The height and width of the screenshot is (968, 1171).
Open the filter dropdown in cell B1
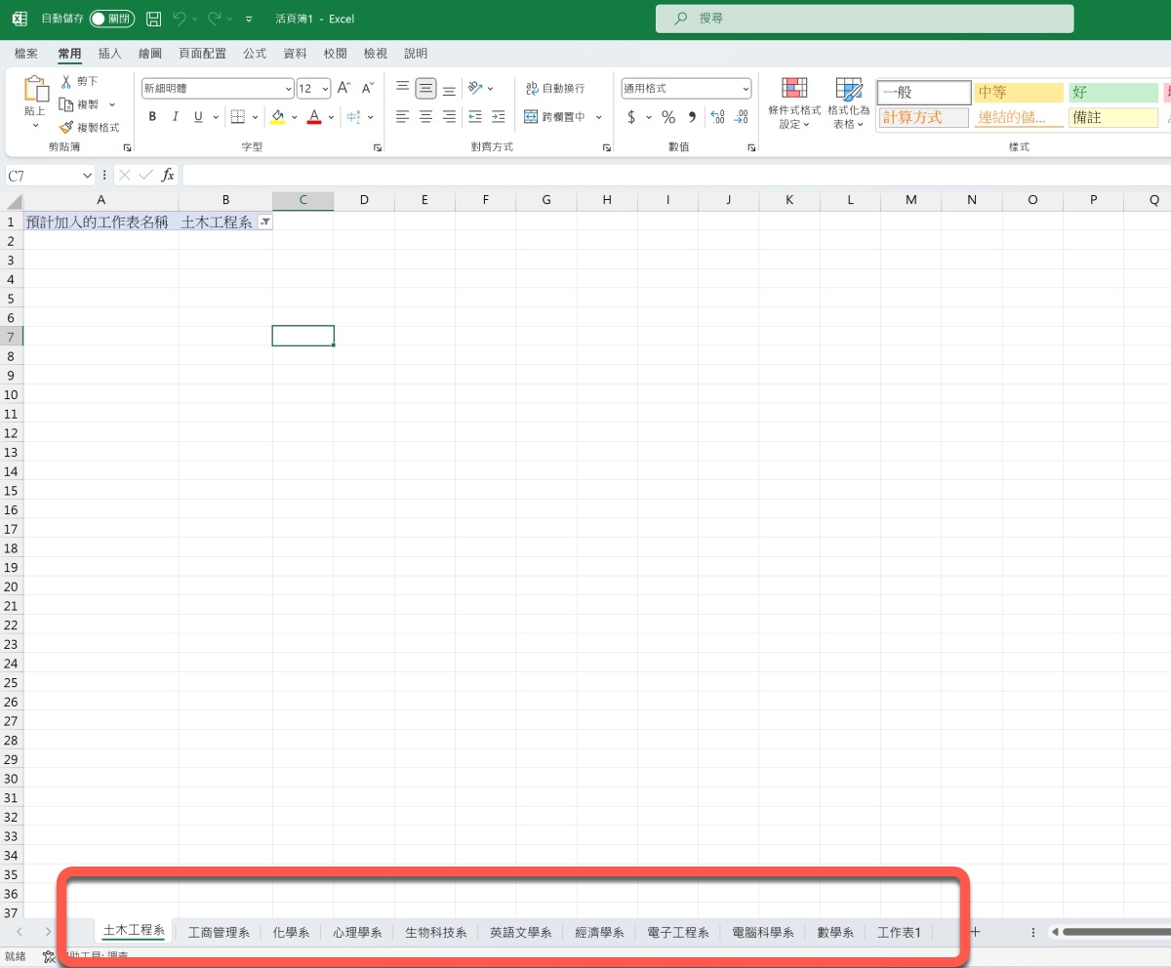coord(264,222)
